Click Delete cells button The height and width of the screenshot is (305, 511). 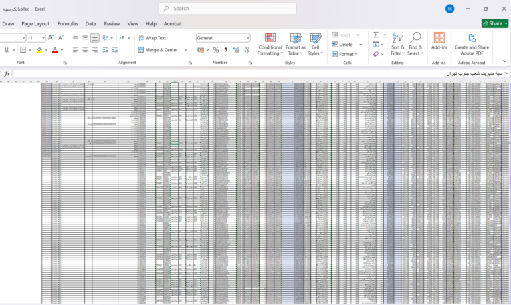(342, 45)
